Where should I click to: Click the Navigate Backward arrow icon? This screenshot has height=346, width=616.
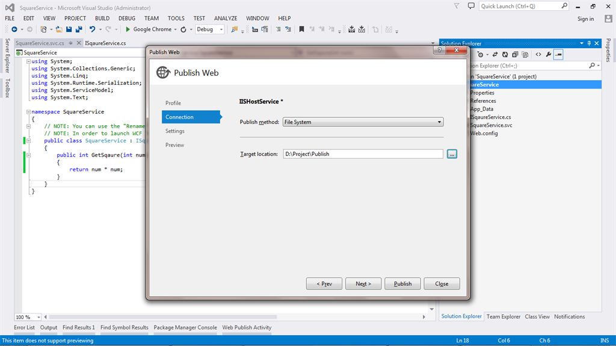14,29
